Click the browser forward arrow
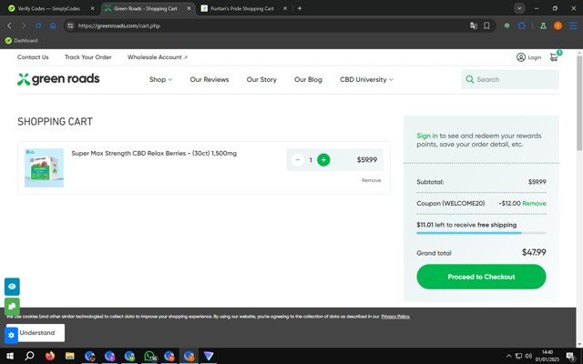This screenshot has height=364, width=583. (x=24, y=25)
